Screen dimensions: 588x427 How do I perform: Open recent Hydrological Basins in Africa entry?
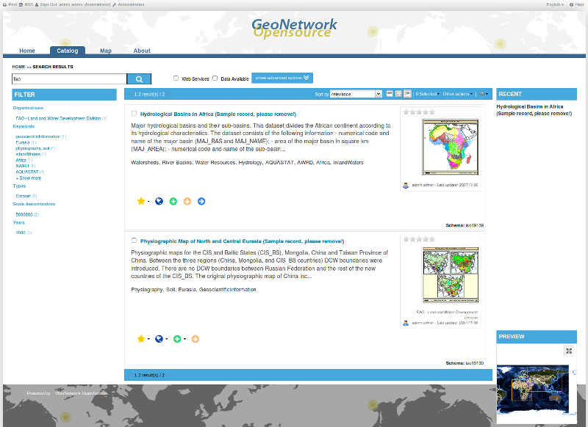534,110
